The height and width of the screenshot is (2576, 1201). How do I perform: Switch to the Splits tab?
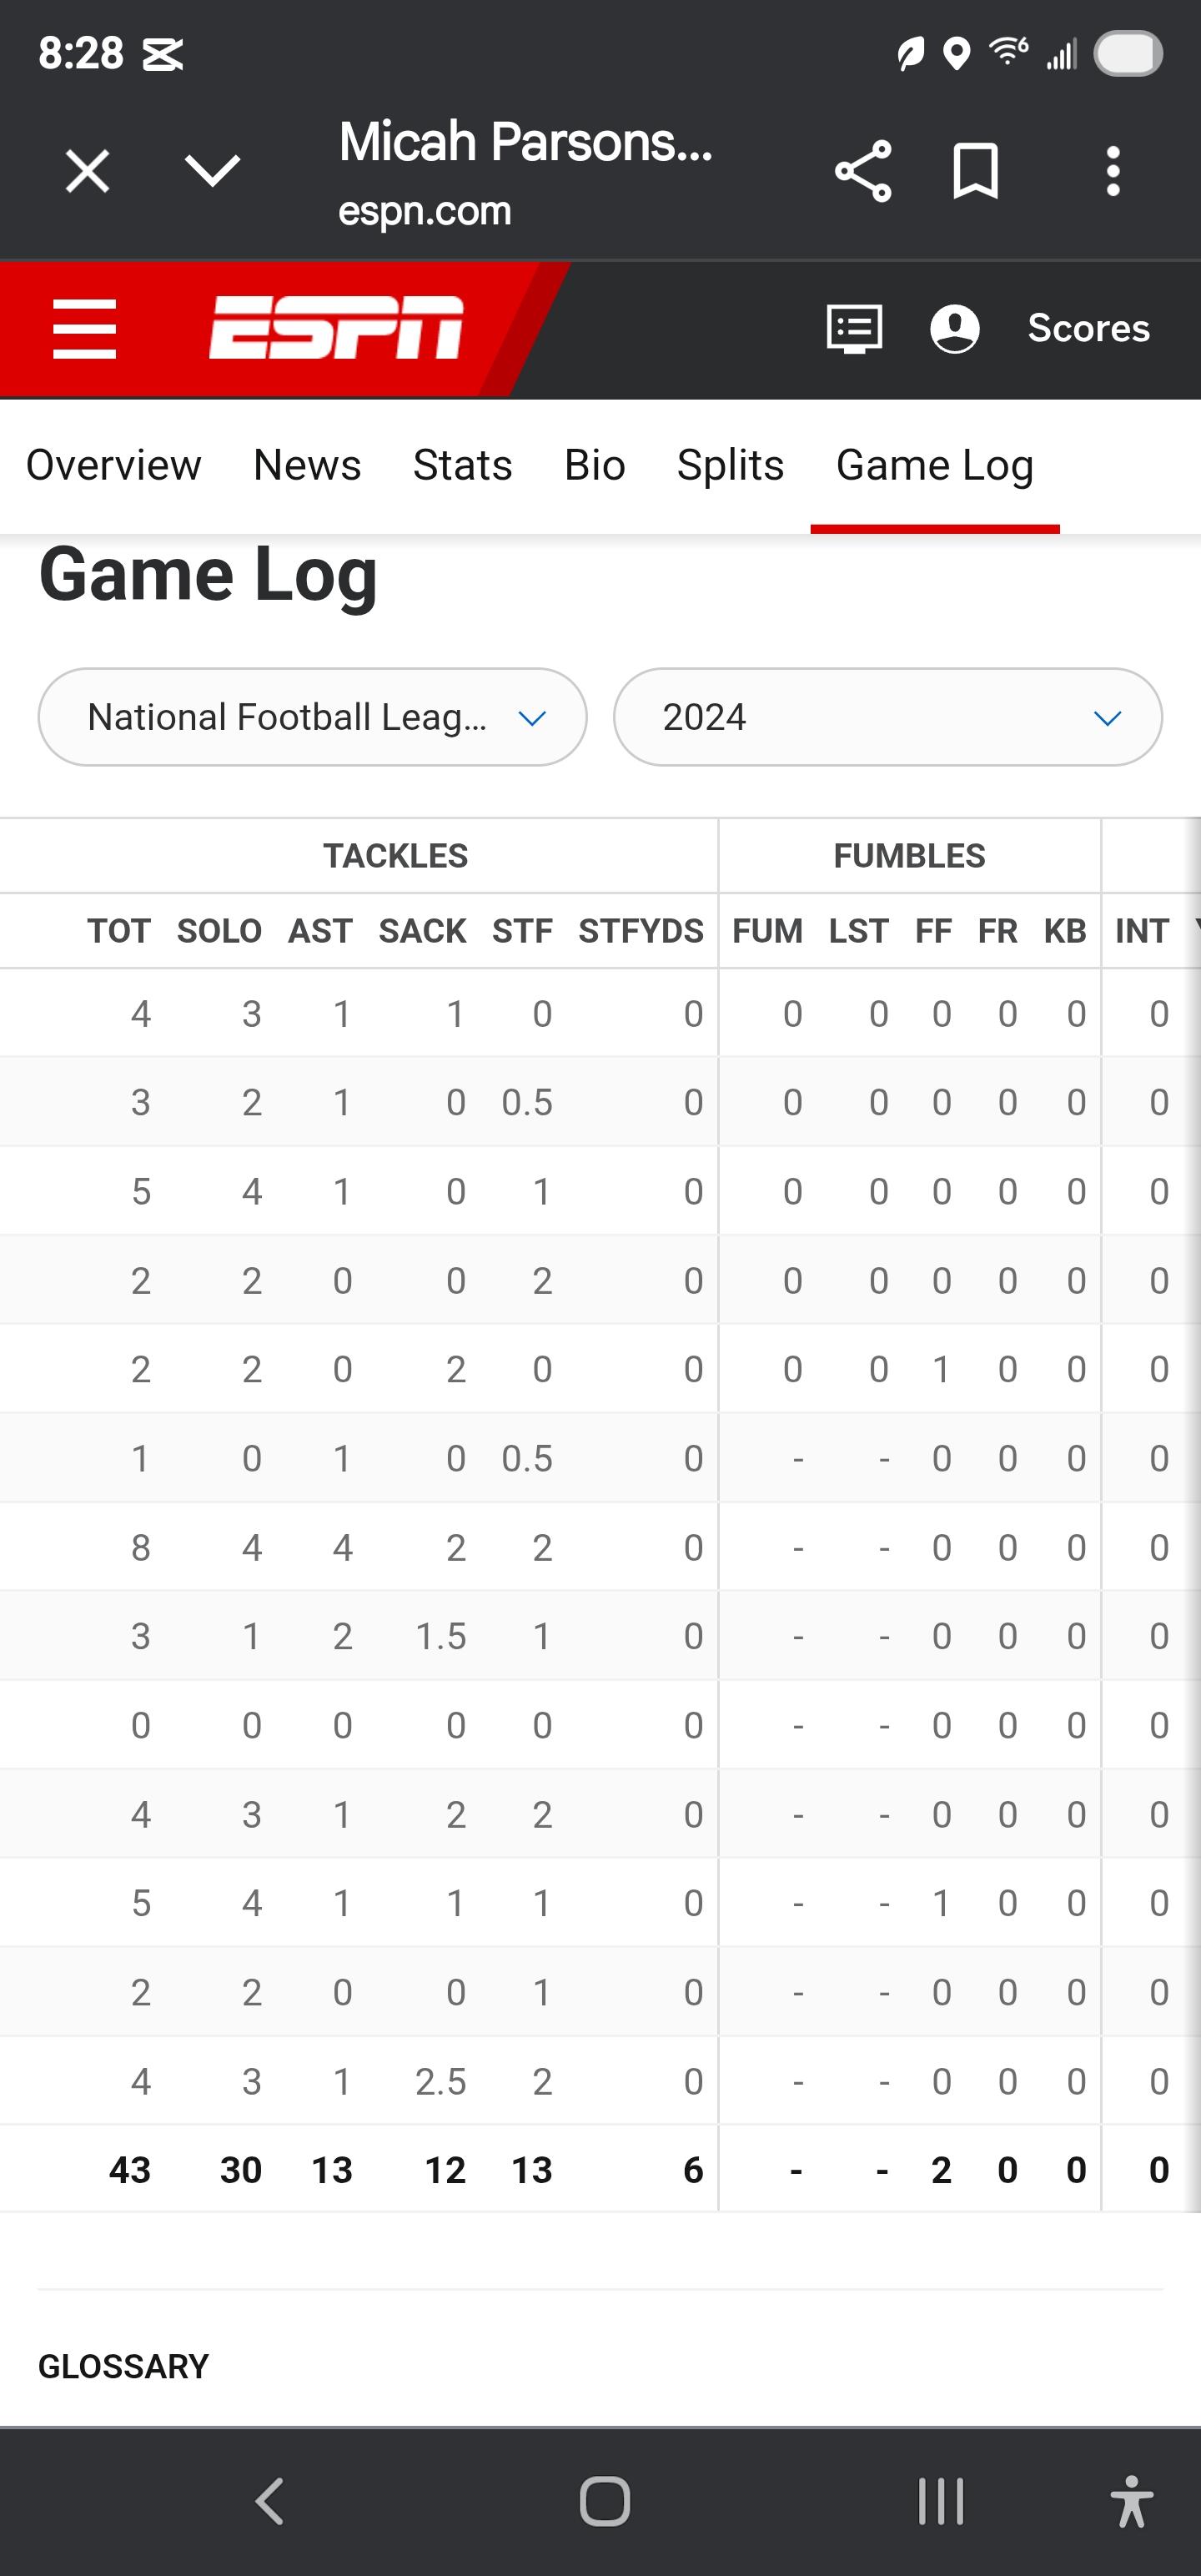730,465
